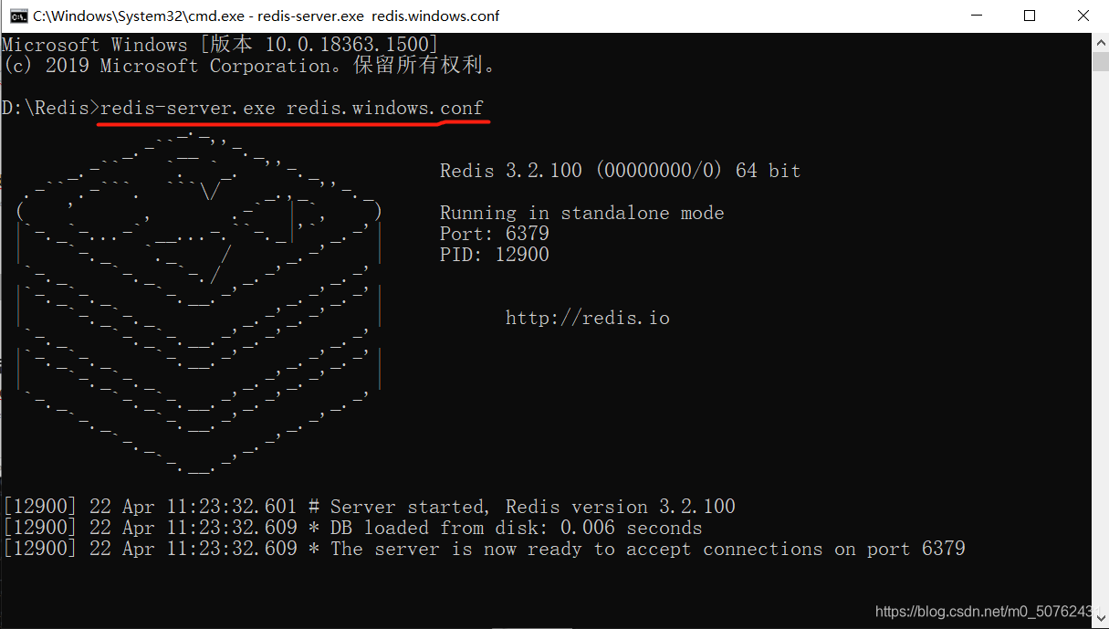The height and width of the screenshot is (629, 1109).
Task: Close the cmd.exe window
Action: 1083,16
